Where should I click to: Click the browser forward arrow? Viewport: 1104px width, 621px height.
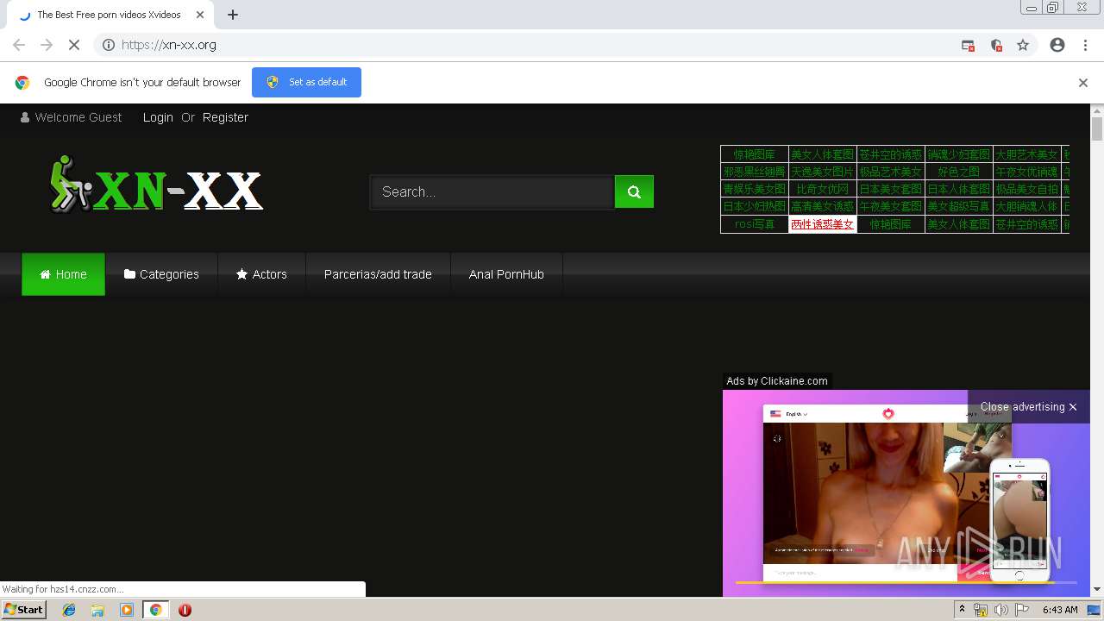[x=47, y=45]
